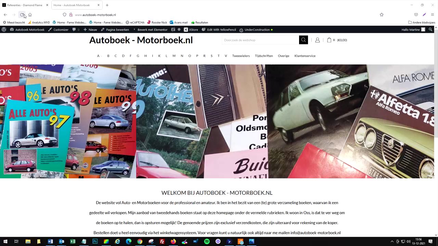The height and width of the screenshot is (246, 438).
Task: Open the user account icon
Action: click(x=318, y=40)
